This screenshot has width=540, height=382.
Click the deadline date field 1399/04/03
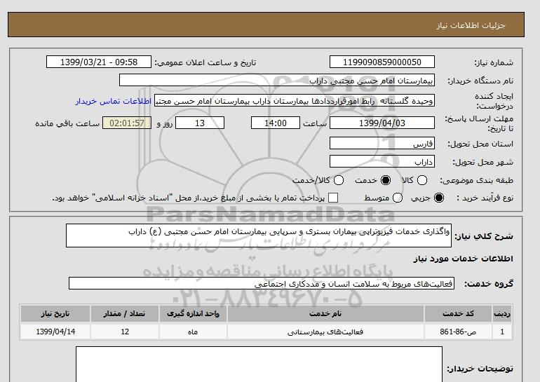382,123
